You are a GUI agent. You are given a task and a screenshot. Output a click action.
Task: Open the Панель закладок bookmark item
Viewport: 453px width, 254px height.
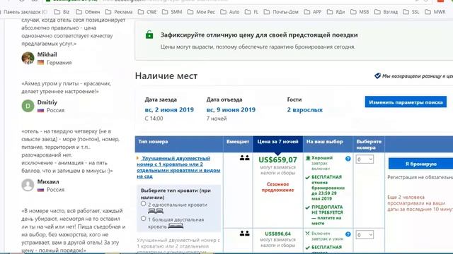tap(23, 12)
